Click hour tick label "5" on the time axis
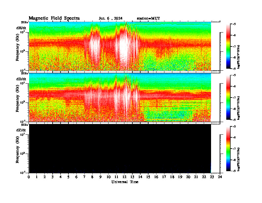The image size is (262, 203). [x=68, y=177]
